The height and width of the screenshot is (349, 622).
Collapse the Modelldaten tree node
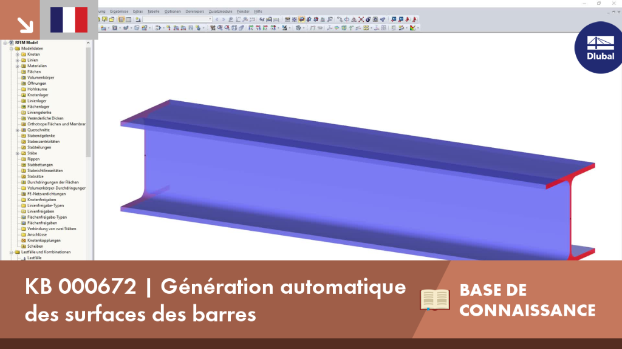click(x=11, y=48)
